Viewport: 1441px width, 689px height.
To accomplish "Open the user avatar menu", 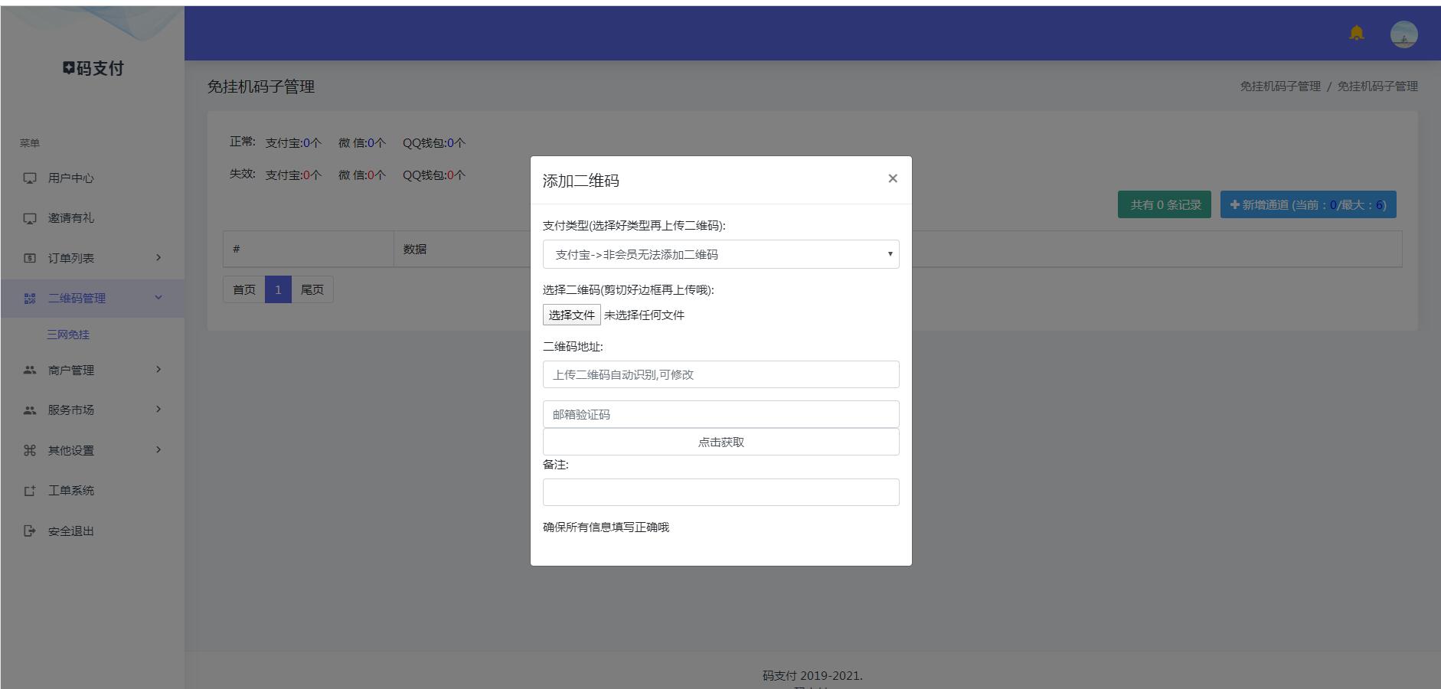I will point(1403,34).
